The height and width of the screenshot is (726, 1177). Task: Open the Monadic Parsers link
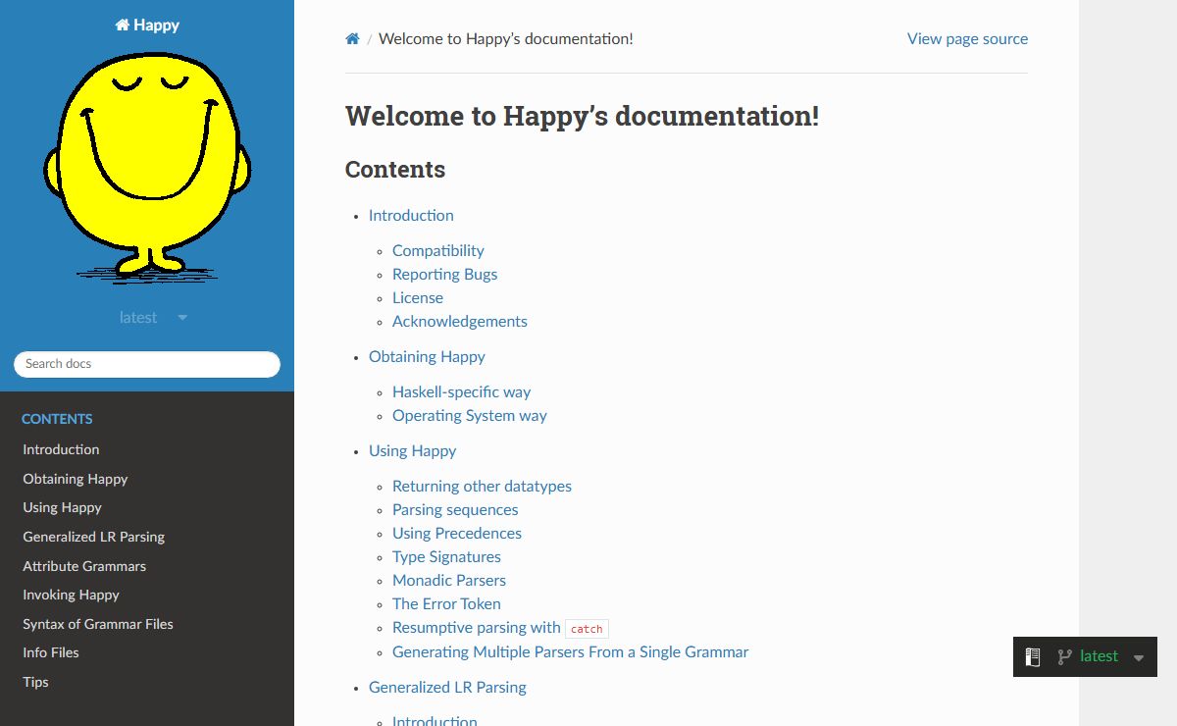pyautogui.click(x=449, y=581)
